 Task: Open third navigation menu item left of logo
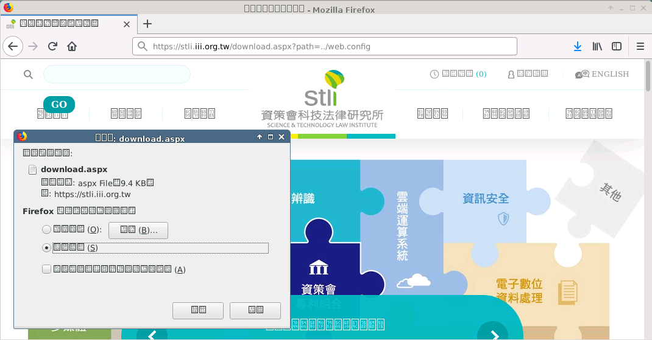(200, 113)
